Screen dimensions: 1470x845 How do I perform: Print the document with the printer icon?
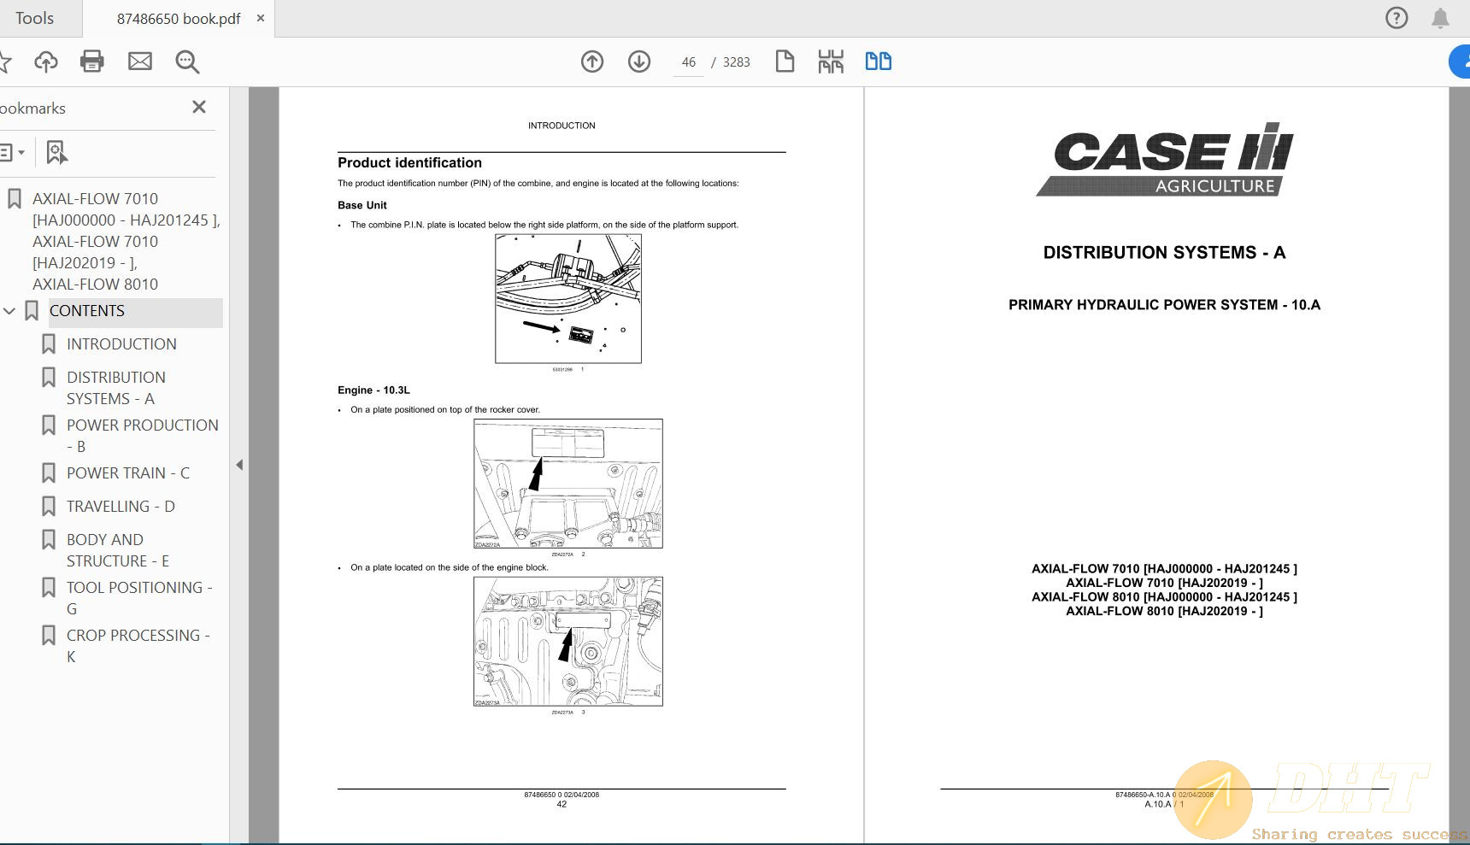coord(91,62)
